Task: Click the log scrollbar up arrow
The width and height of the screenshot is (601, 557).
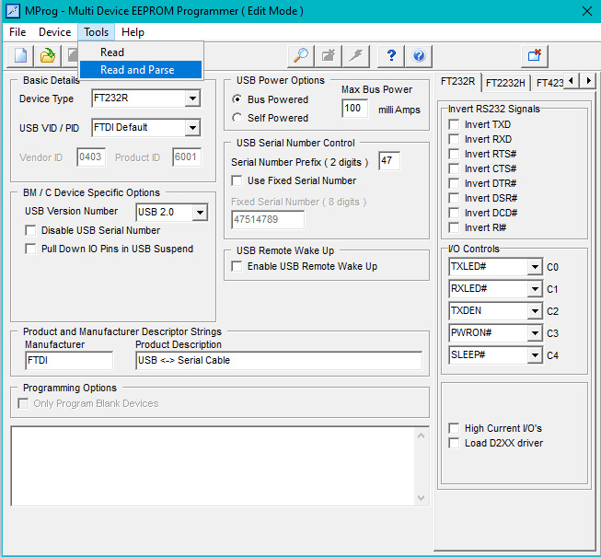Action: (421, 435)
